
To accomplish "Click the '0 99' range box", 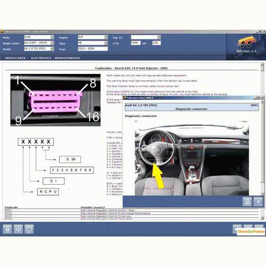I will tap(70, 160).
